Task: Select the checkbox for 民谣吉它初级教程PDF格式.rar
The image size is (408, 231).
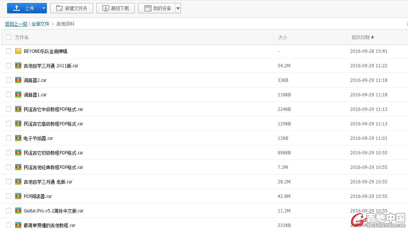Action: tap(9, 153)
